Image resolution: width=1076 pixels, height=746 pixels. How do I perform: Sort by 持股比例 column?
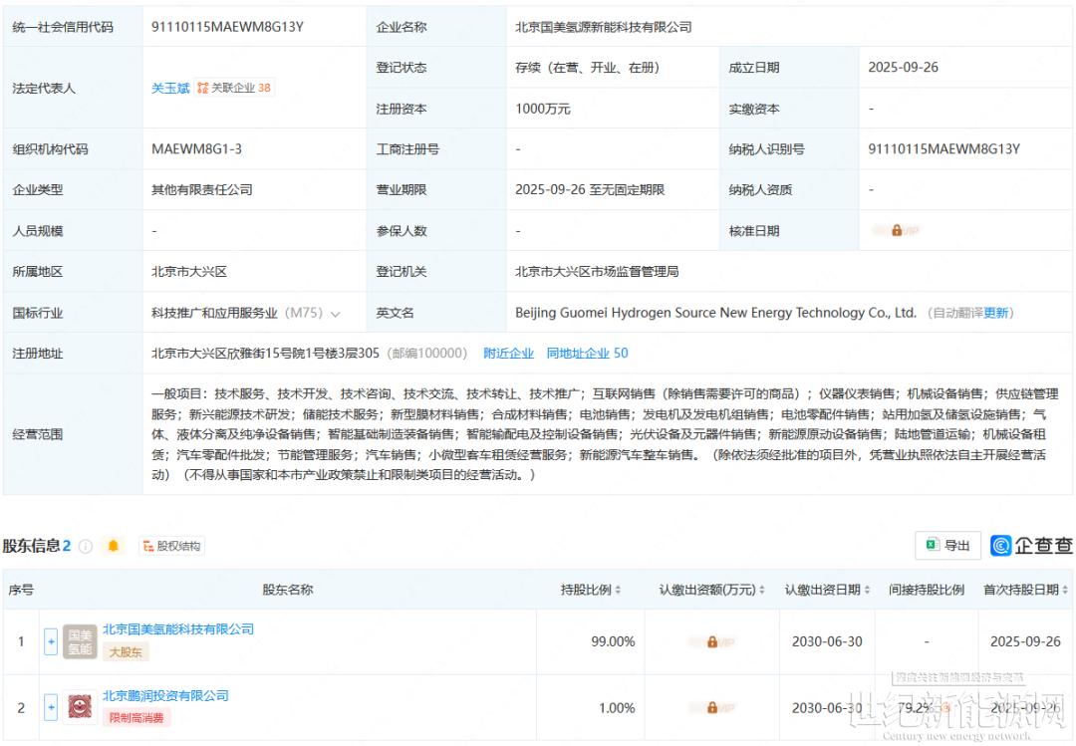[x=618, y=590]
